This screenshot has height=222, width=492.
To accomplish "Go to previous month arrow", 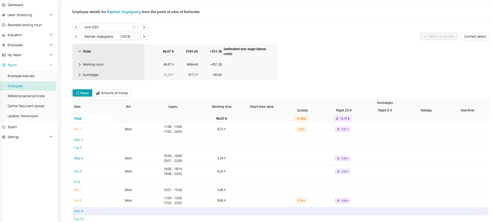I will [76, 27].
